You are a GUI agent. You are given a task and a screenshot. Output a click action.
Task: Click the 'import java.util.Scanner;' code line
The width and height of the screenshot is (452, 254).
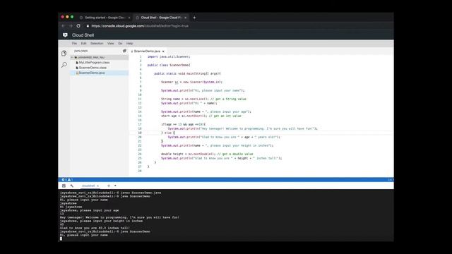169,56
